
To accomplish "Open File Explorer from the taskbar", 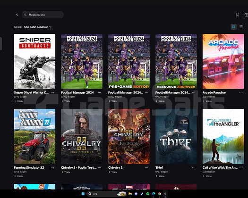I will (130, 194).
